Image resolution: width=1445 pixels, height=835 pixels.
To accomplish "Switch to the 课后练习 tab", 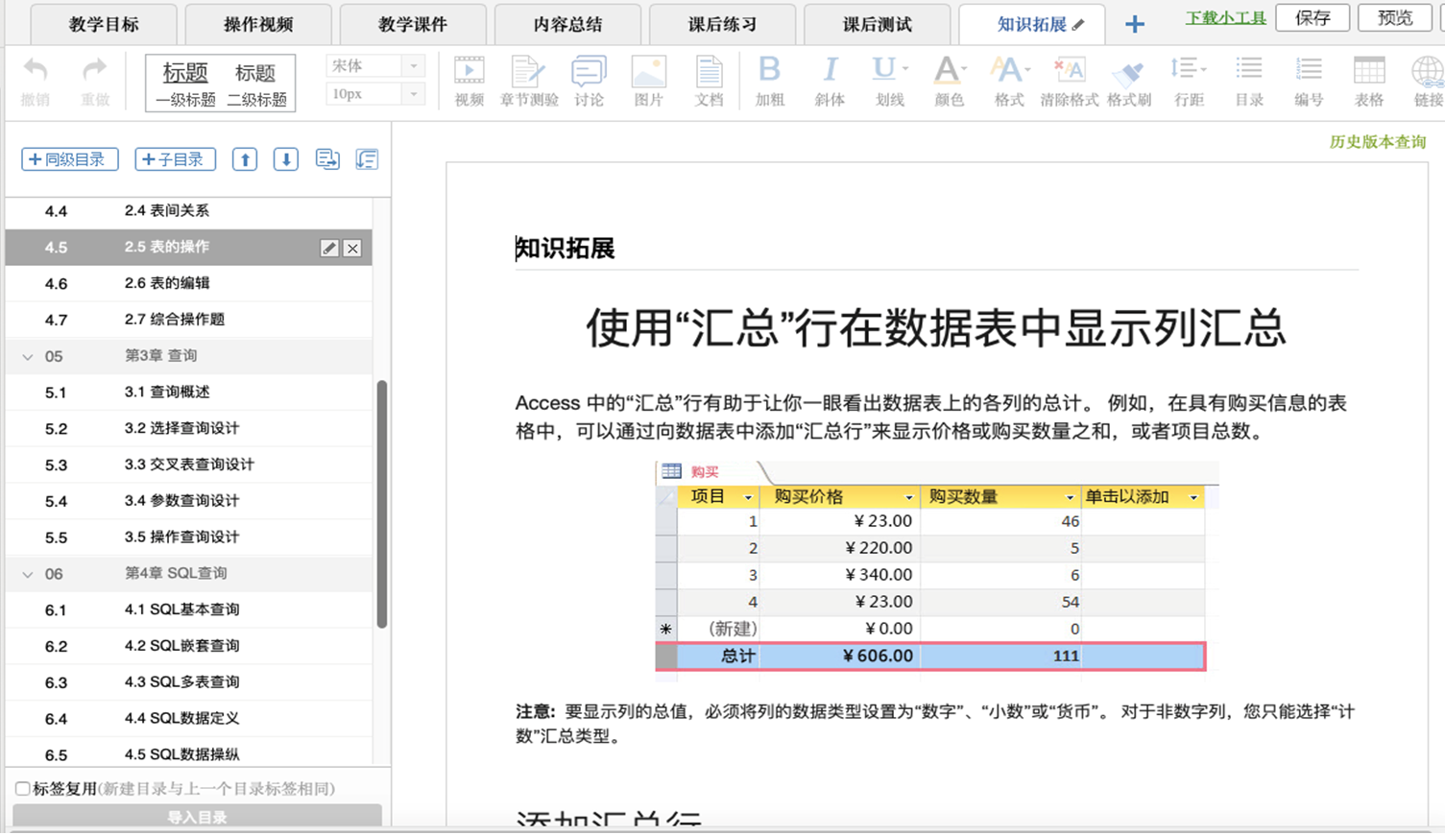I will click(722, 25).
